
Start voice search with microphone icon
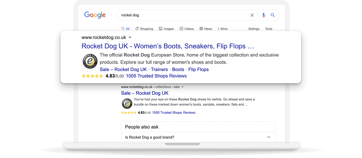pos(264,15)
